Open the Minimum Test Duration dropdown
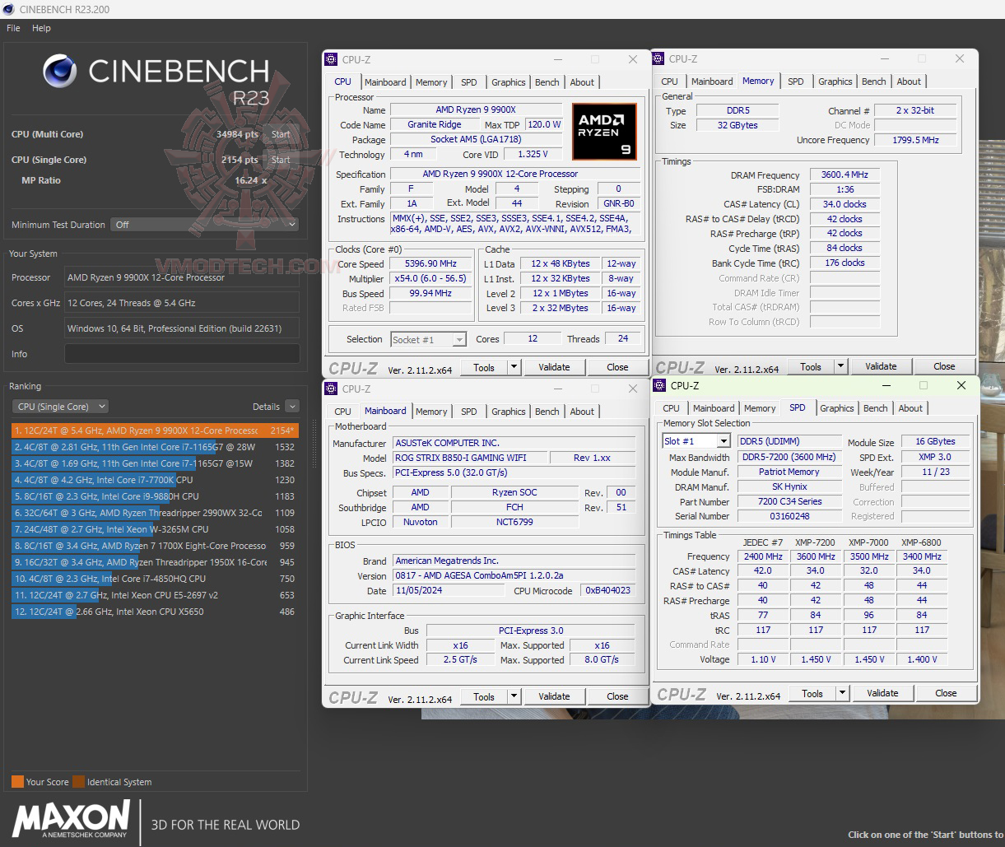Image resolution: width=1005 pixels, height=847 pixels. 206,224
